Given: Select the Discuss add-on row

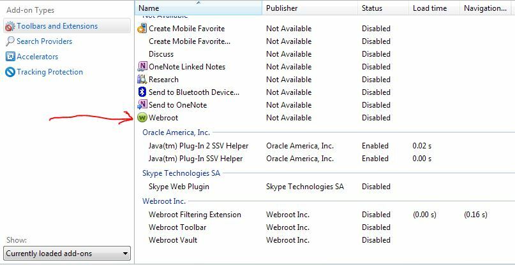Looking at the screenshot, I should tap(325, 54).
